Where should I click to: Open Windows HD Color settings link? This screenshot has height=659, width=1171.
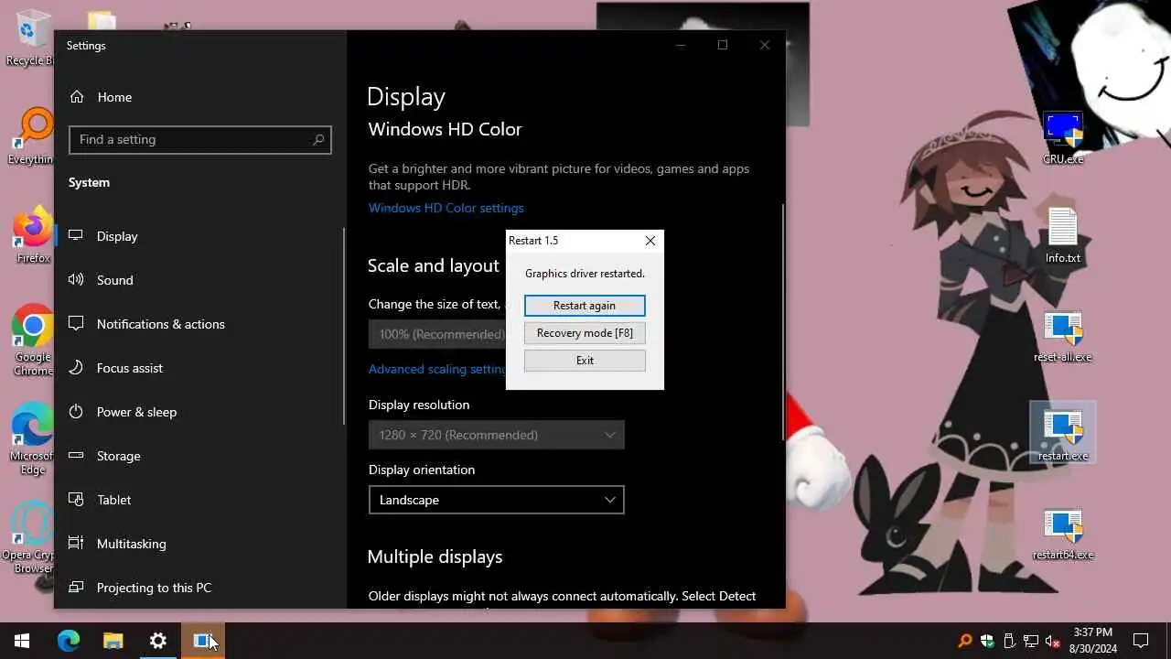[x=446, y=208]
